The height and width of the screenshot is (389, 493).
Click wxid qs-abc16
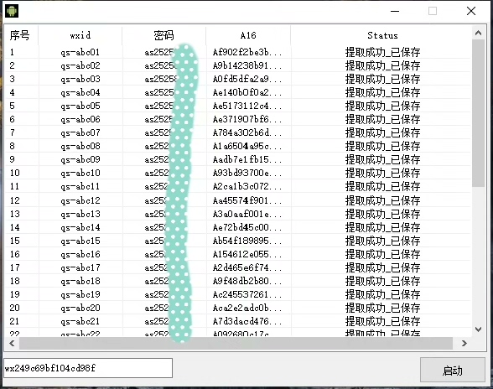click(80, 254)
